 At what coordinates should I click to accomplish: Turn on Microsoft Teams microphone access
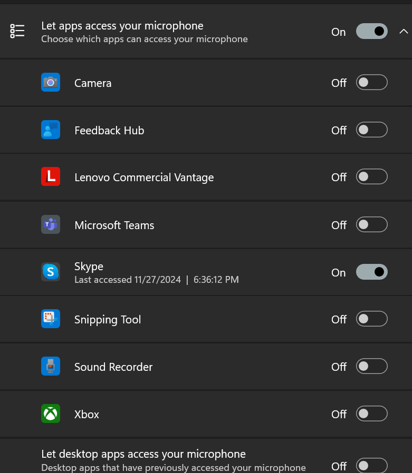(371, 224)
